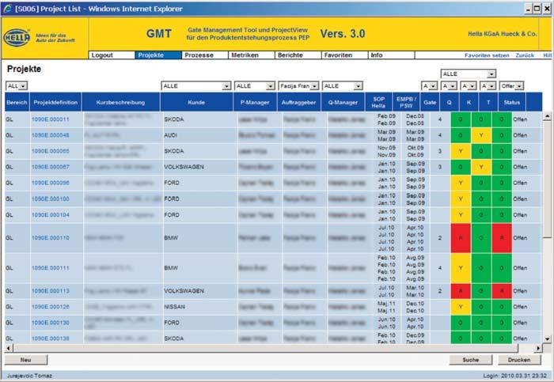Viewport: 554px width, 382px height.
Task: Click yellow Q status cell for project 1090E.000111
Action: coord(461,268)
